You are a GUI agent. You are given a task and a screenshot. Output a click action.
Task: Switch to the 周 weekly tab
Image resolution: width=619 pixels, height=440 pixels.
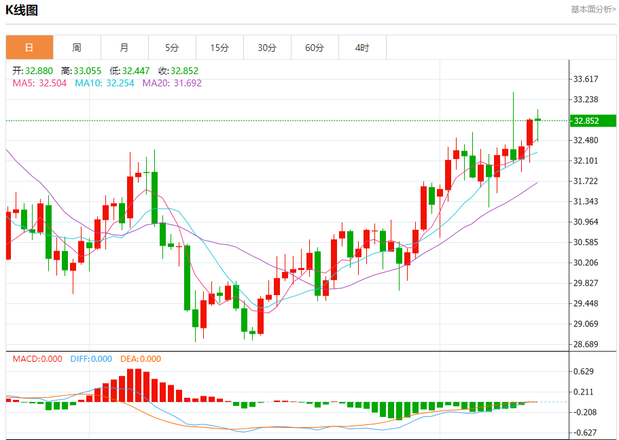(x=77, y=48)
